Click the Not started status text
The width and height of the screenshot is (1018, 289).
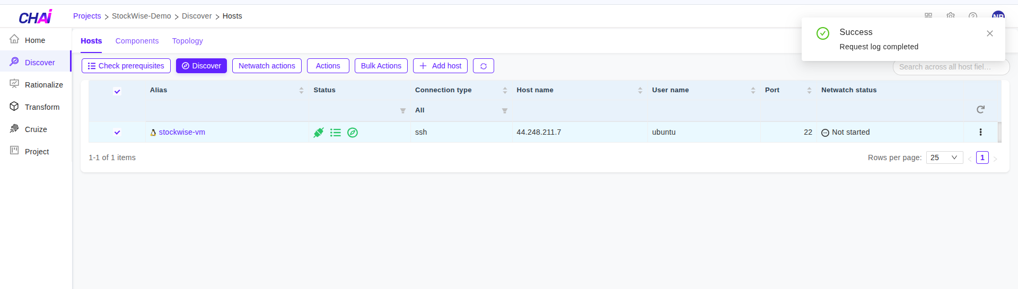click(x=851, y=132)
